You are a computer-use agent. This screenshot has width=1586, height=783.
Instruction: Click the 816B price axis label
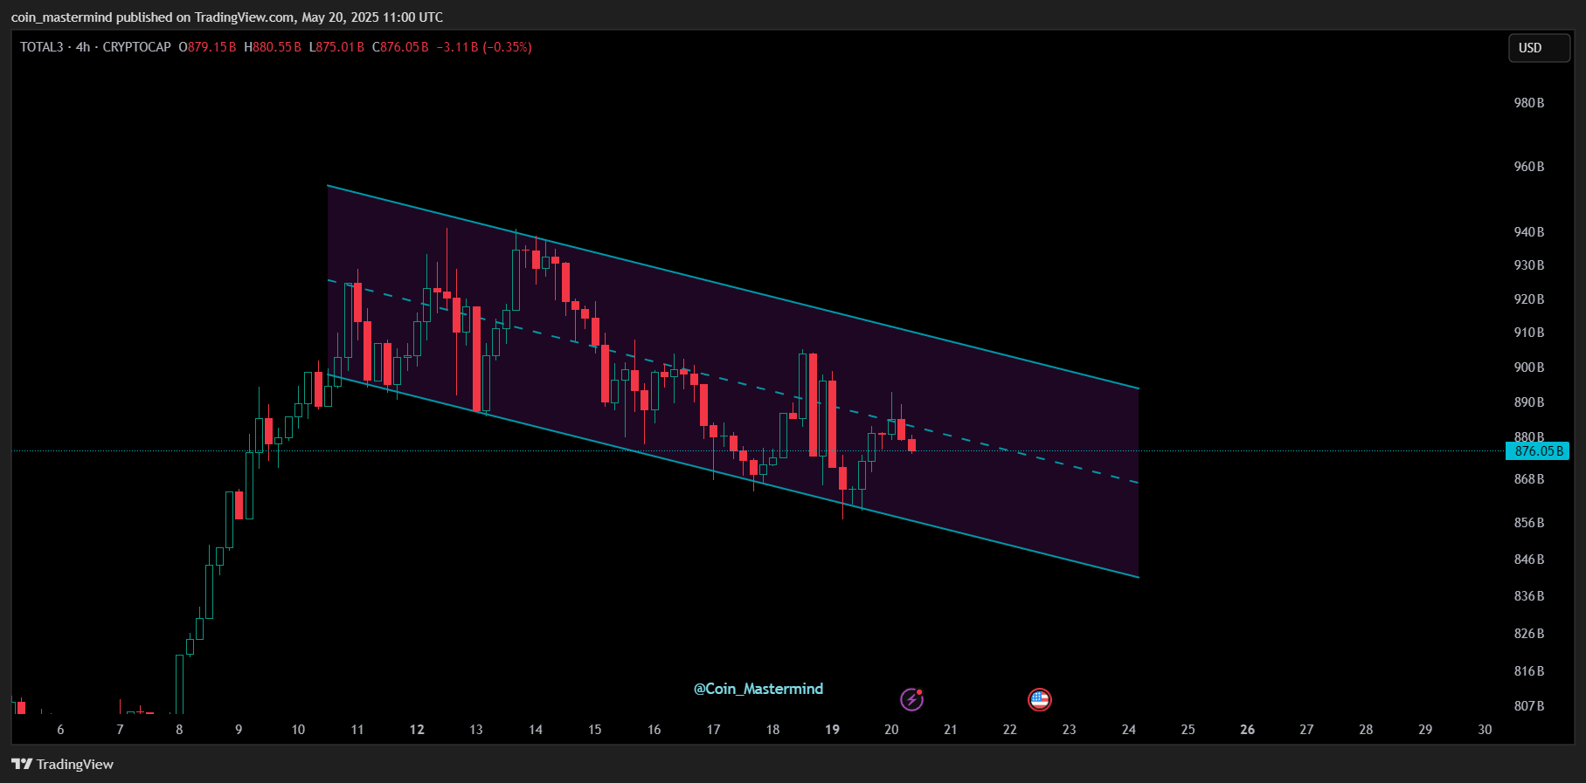click(1529, 671)
